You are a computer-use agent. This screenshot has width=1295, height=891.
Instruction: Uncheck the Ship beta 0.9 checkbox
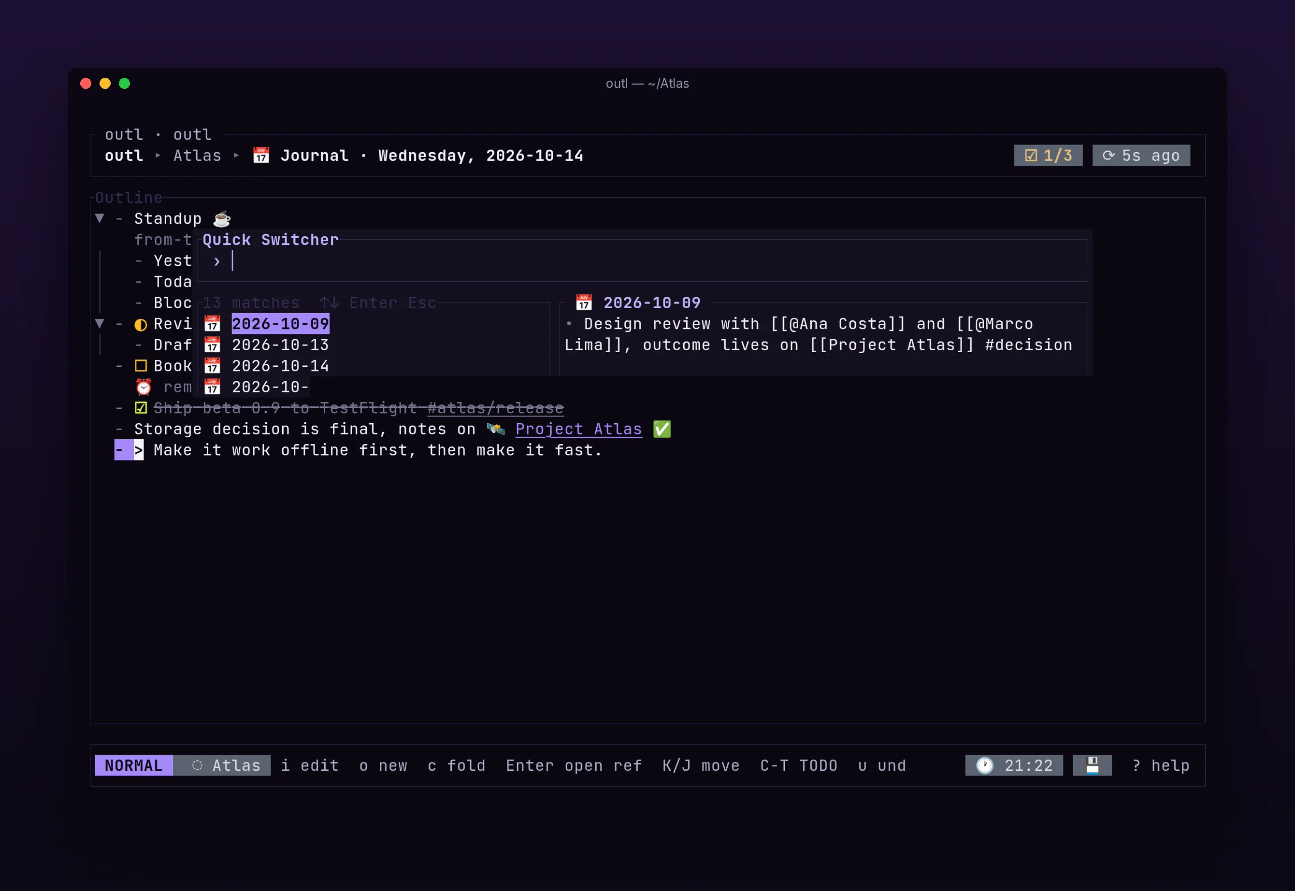click(141, 408)
